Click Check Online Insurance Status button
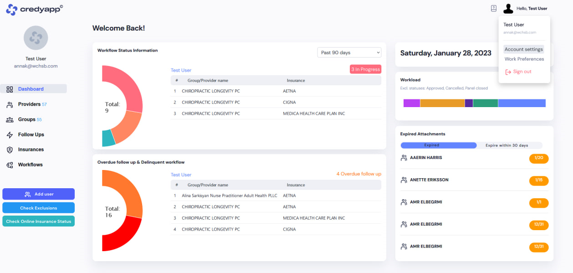Viewport: 573px width, 273px height. click(38, 221)
